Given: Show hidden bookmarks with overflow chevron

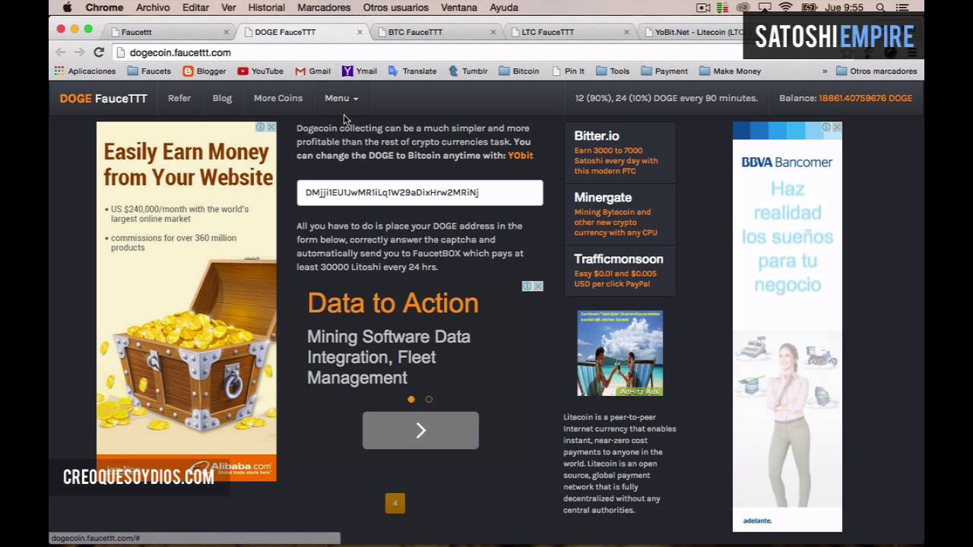Looking at the screenshot, I should (825, 71).
